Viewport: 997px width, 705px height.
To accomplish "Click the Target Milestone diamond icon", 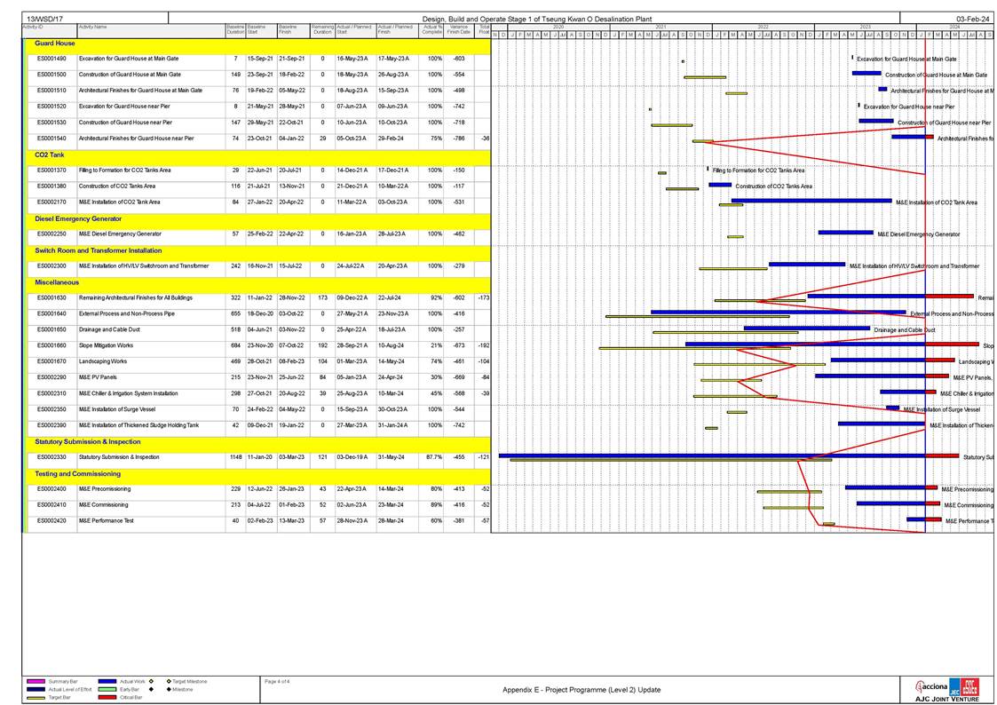I will click(x=168, y=681).
